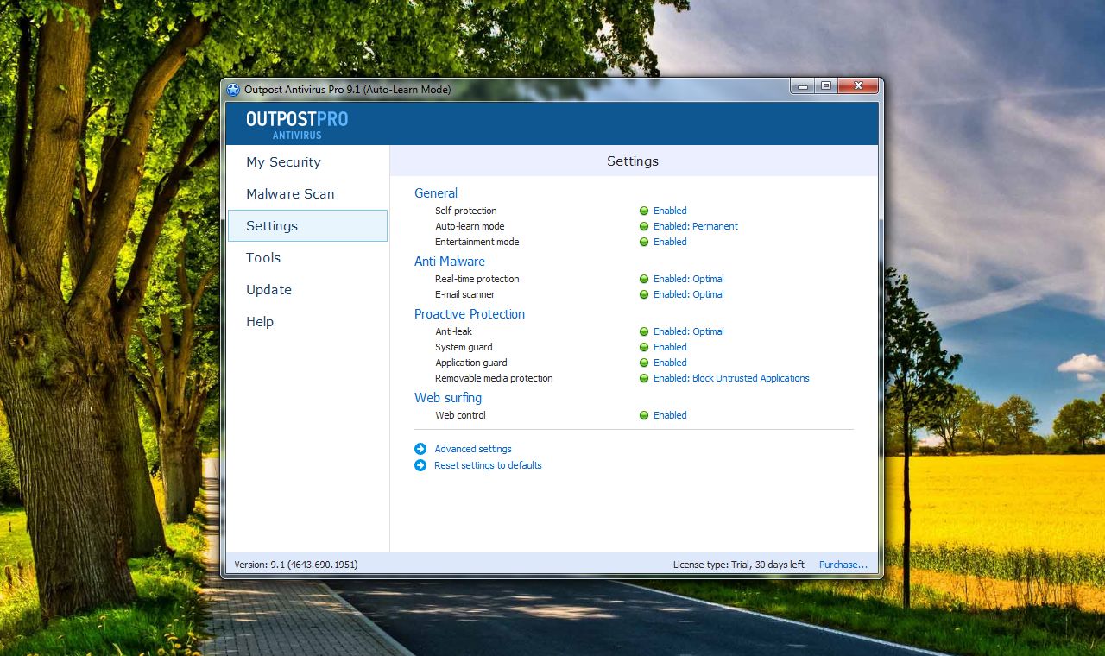Click the Real-time protection label

coord(477,279)
